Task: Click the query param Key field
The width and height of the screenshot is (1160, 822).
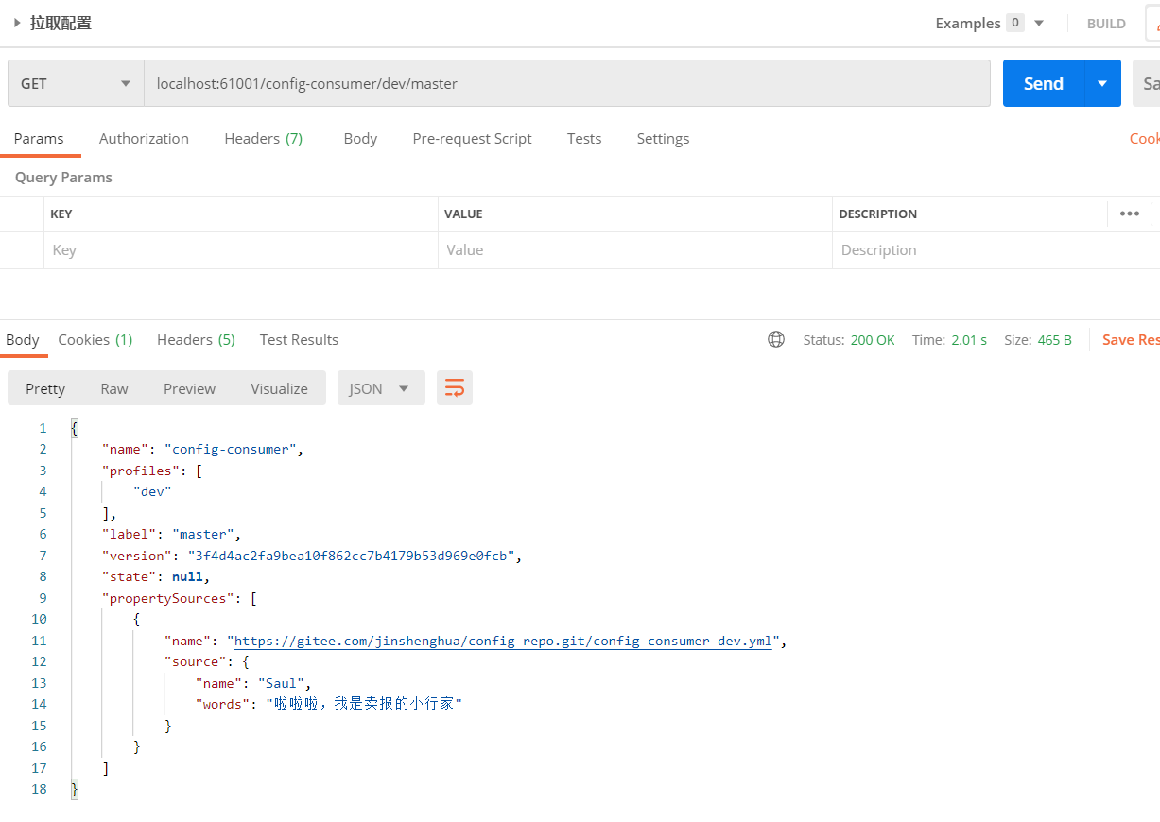Action: click(x=240, y=250)
